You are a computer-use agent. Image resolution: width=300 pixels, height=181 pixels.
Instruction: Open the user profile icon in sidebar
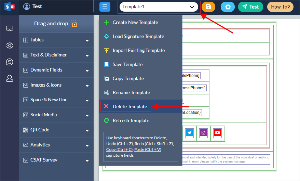point(10,78)
